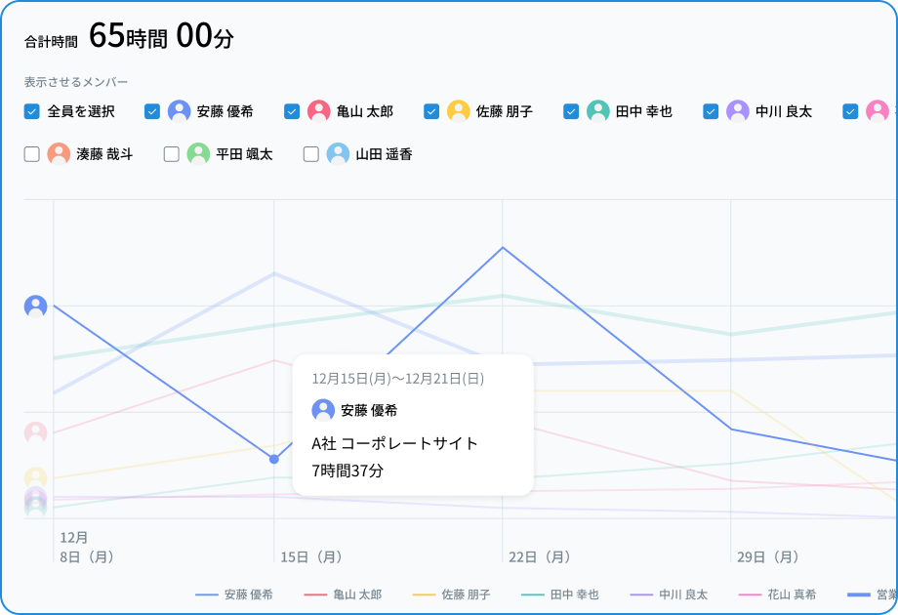Screen dimensions: 898x615
Task: Click the truncated pink avatar at top right
Action: pyautogui.click(x=876, y=111)
